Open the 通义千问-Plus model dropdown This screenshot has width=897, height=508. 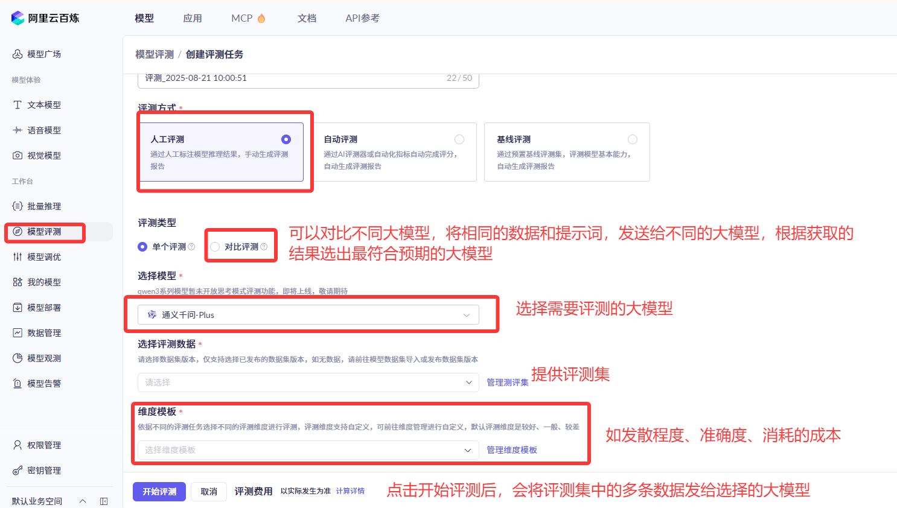click(308, 315)
